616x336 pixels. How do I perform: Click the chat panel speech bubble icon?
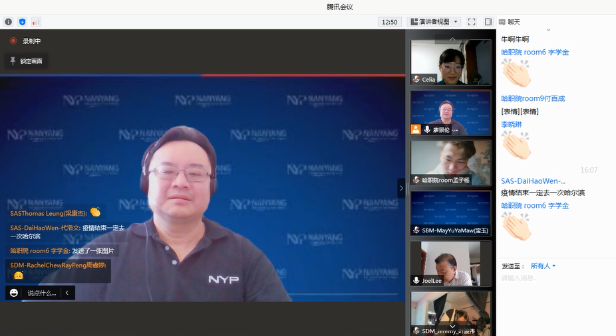coord(502,23)
